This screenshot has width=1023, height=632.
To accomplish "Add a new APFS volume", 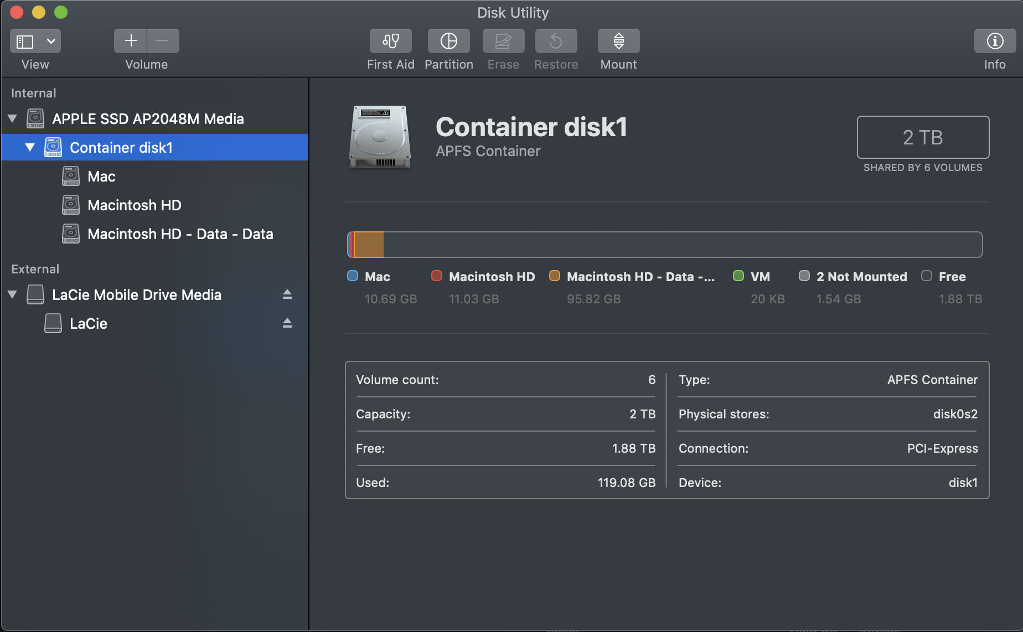I will pos(131,42).
